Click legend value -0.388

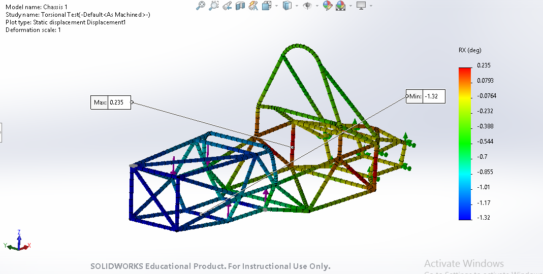point(485,126)
